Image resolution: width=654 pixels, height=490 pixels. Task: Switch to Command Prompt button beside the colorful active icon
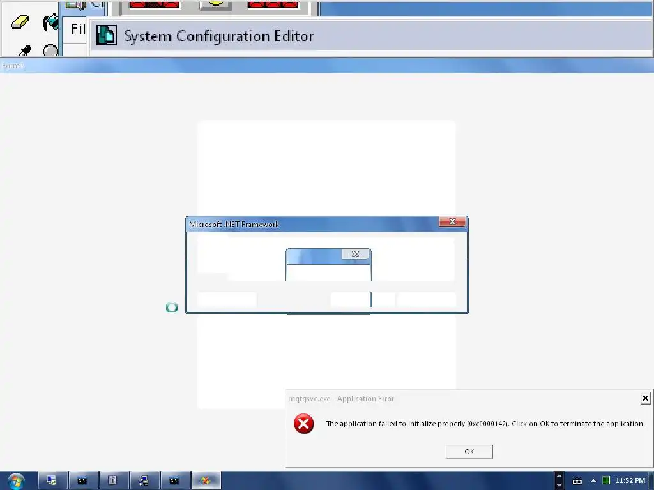[174, 481]
